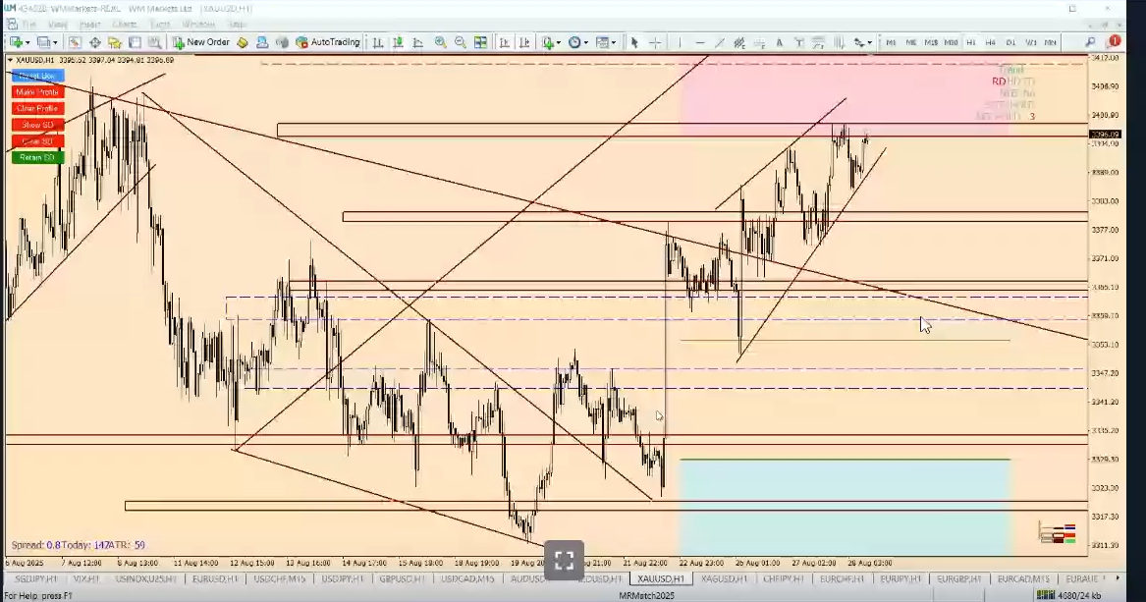
Task: Open the View menu
Action: click(x=58, y=24)
